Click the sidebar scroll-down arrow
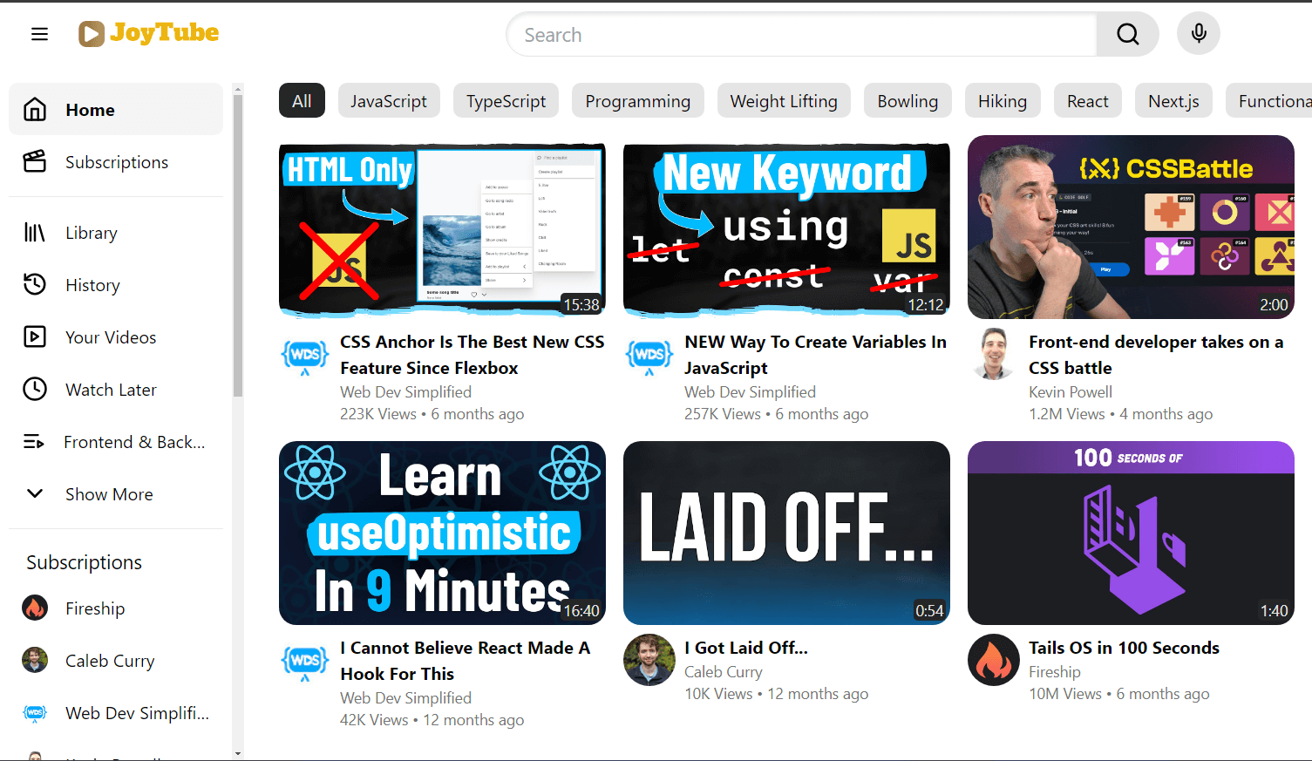 [x=238, y=753]
